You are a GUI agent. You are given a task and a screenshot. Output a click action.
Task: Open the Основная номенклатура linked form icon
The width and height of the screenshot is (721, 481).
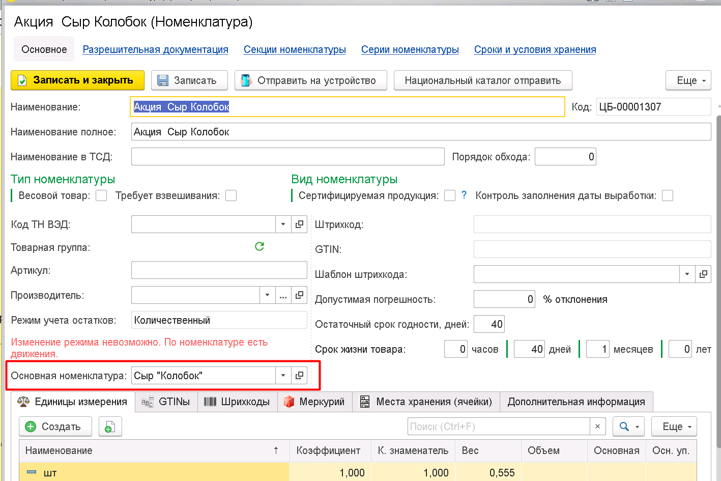[x=299, y=376]
